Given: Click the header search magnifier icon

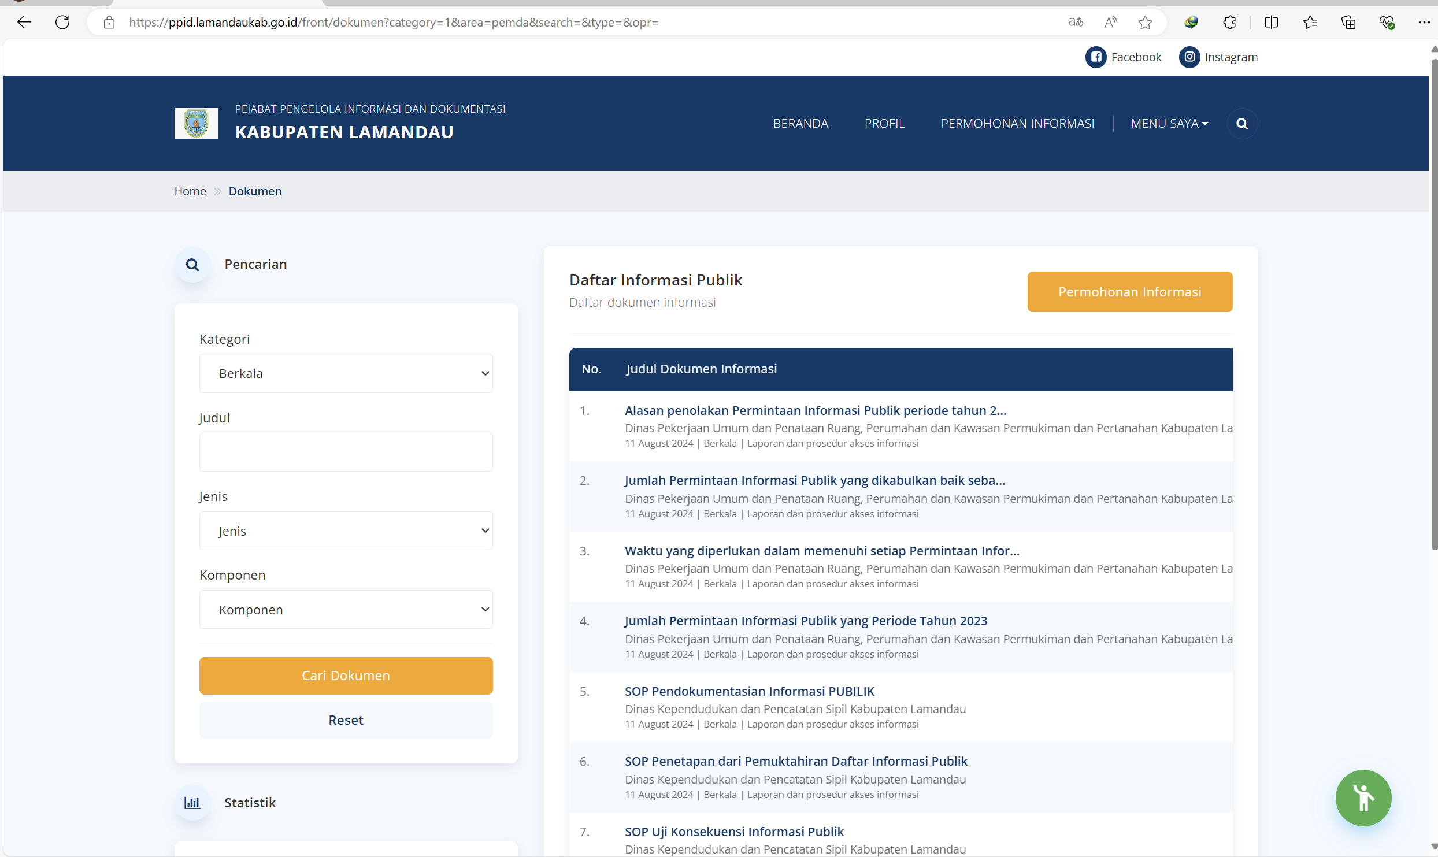Looking at the screenshot, I should click(x=1241, y=124).
